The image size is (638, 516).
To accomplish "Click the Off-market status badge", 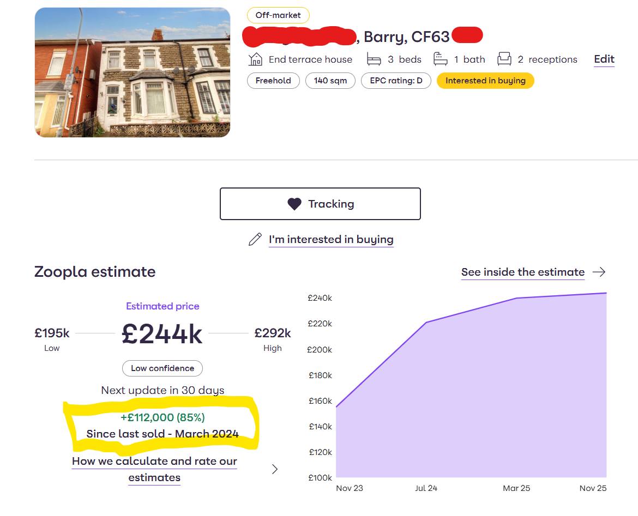I will pyautogui.click(x=278, y=15).
